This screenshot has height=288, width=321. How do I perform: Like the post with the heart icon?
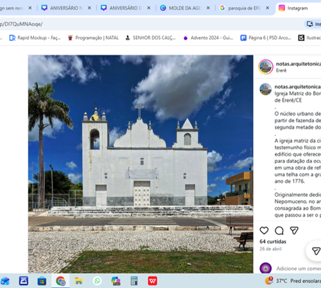click(x=264, y=230)
